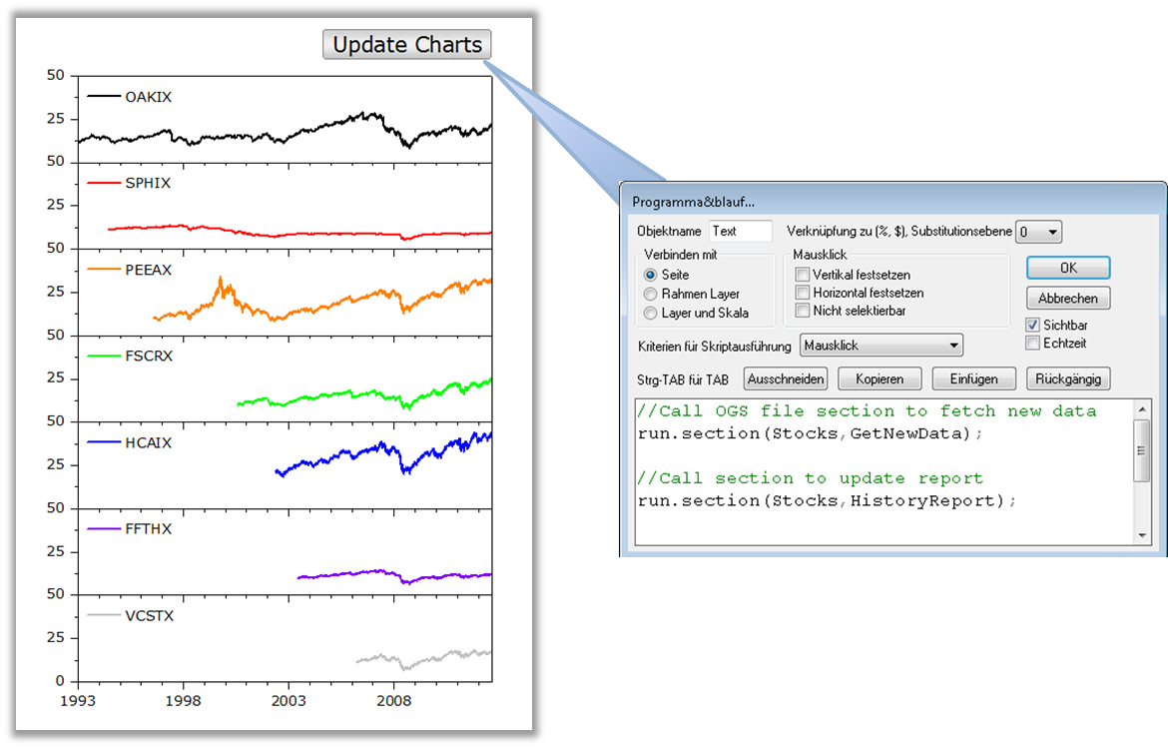
Task: Enable Nicht selektierbar checkbox
Action: click(803, 310)
